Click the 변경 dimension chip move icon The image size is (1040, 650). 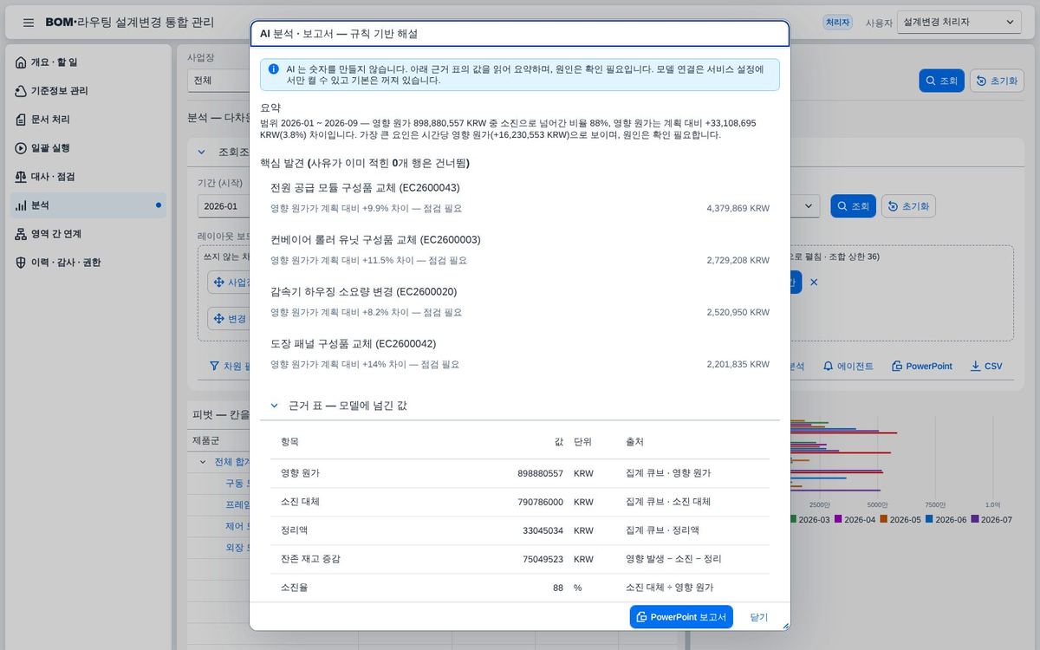pos(218,319)
